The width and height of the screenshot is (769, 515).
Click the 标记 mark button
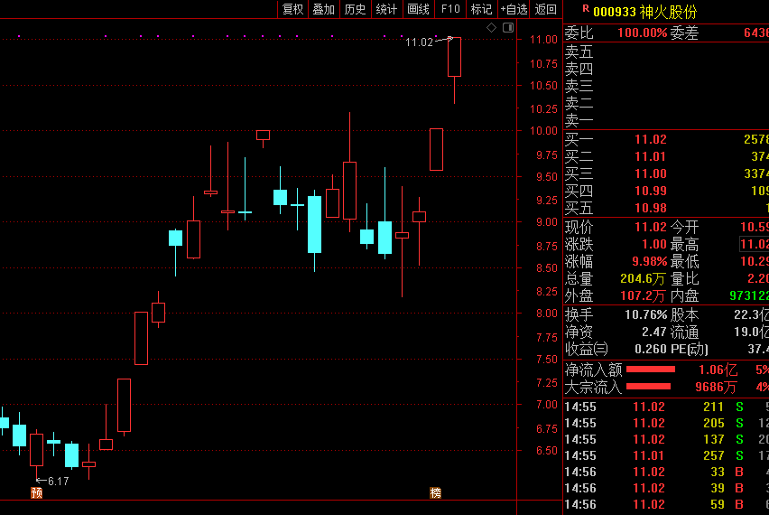(481, 9)
